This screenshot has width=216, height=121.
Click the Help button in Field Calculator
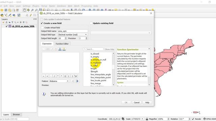click(x=147, y=103)
